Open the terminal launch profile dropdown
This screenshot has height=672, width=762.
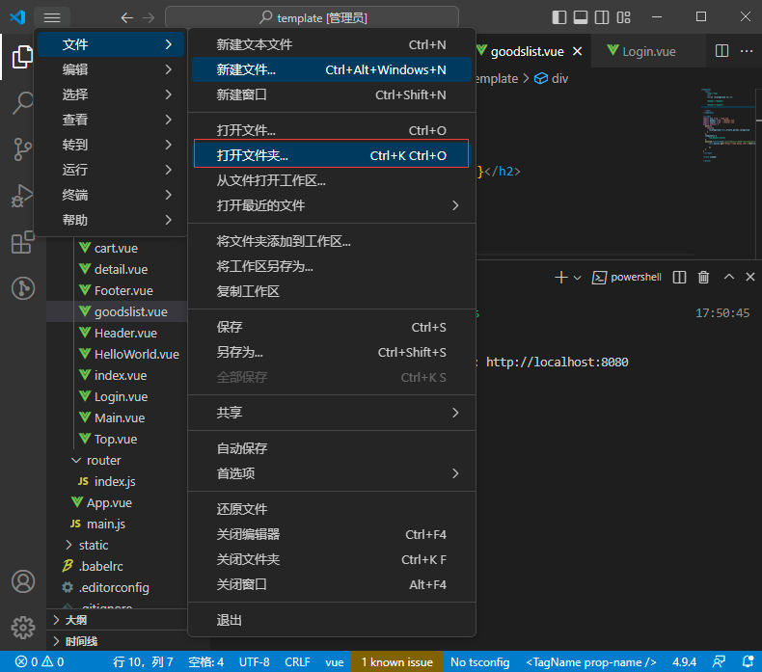tap(578, 278)
